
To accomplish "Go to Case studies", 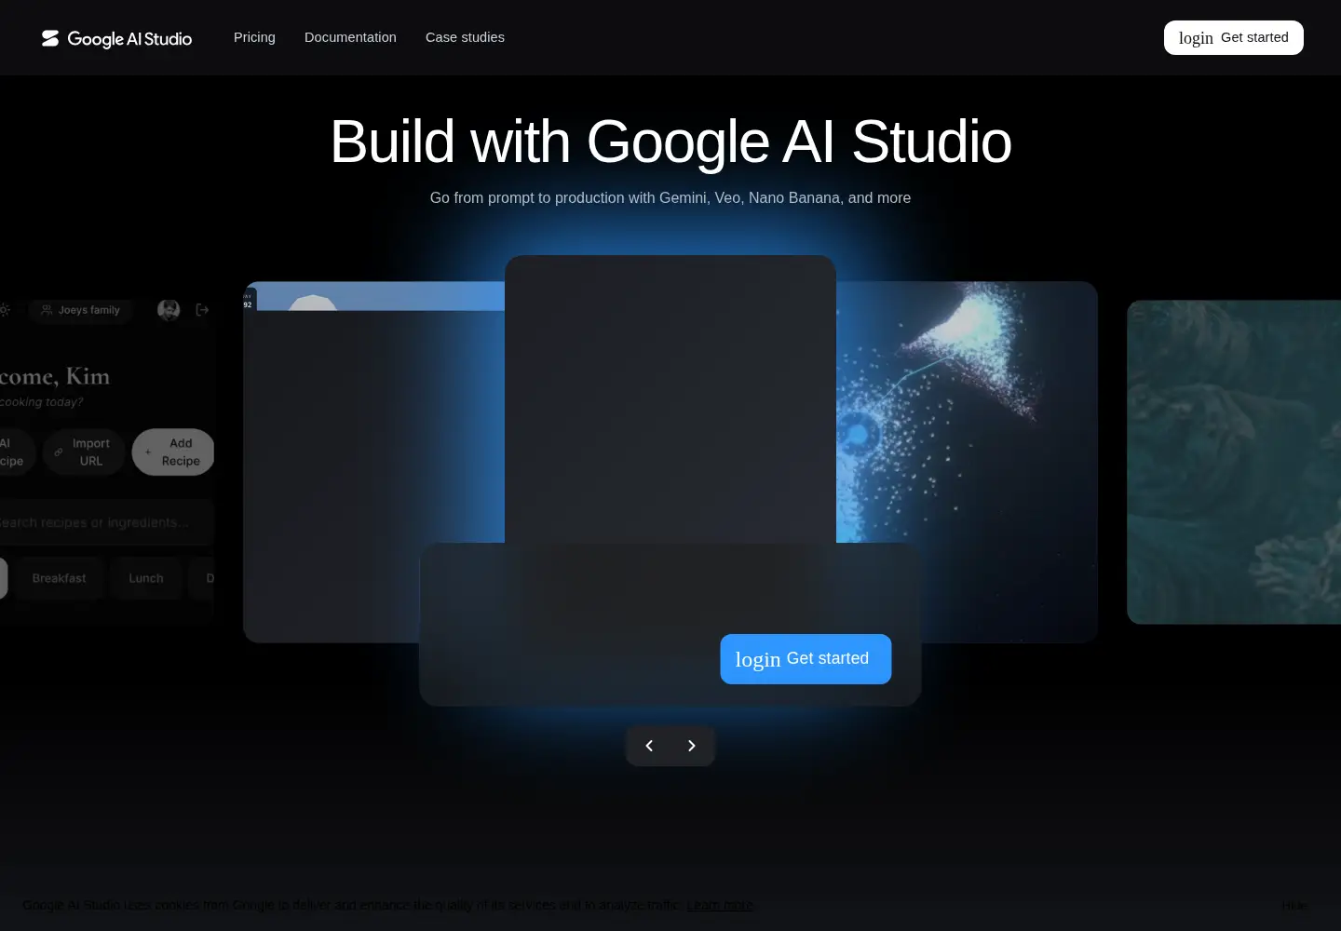I will coord(465,37).
